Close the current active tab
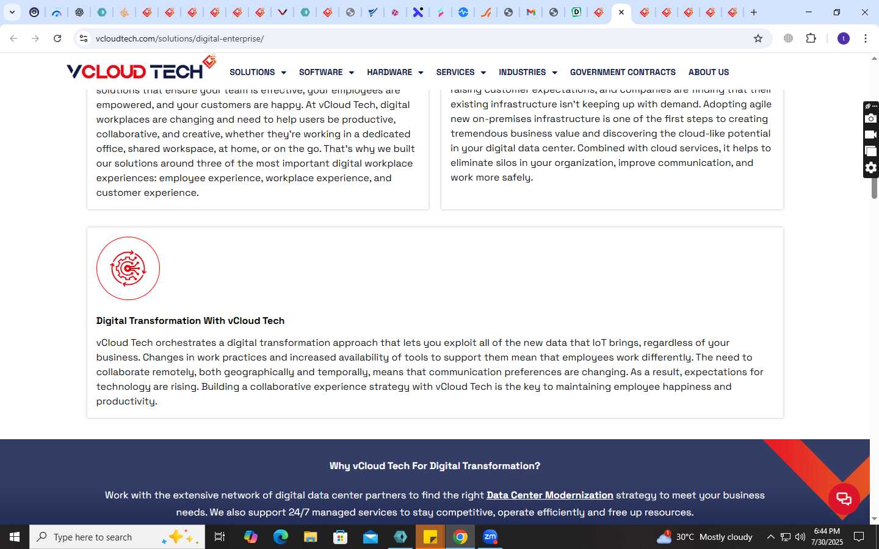Screen dimensions: 879x549 coord(621,12)
